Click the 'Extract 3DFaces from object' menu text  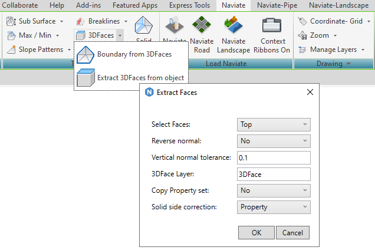140,78
